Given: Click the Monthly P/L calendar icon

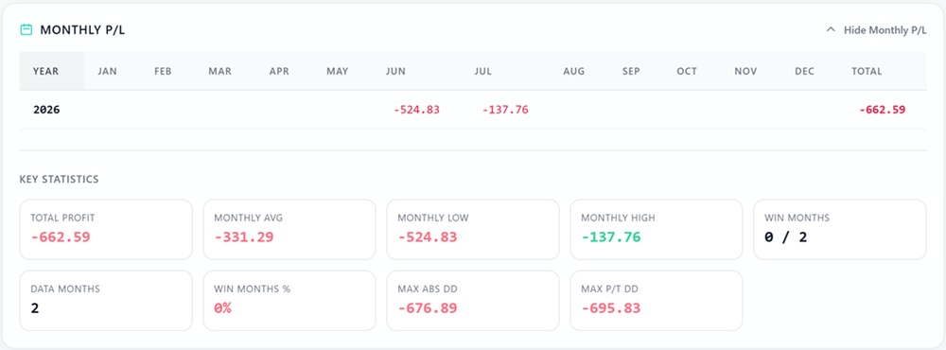Looking at the screenshot, I should click(26, 29).
